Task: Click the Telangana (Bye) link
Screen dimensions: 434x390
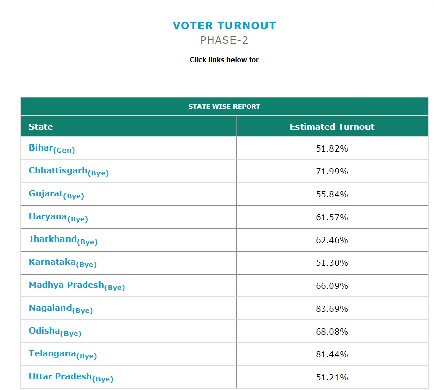Action: 62,354
